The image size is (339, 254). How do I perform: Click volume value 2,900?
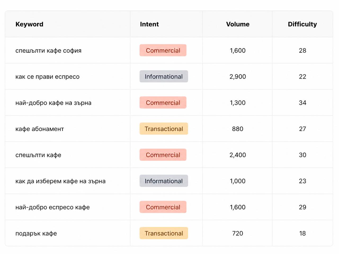[x=238, y=77]
